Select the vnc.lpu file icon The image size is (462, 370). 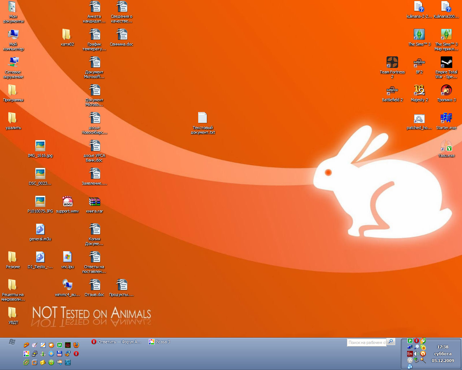[67, 259]
